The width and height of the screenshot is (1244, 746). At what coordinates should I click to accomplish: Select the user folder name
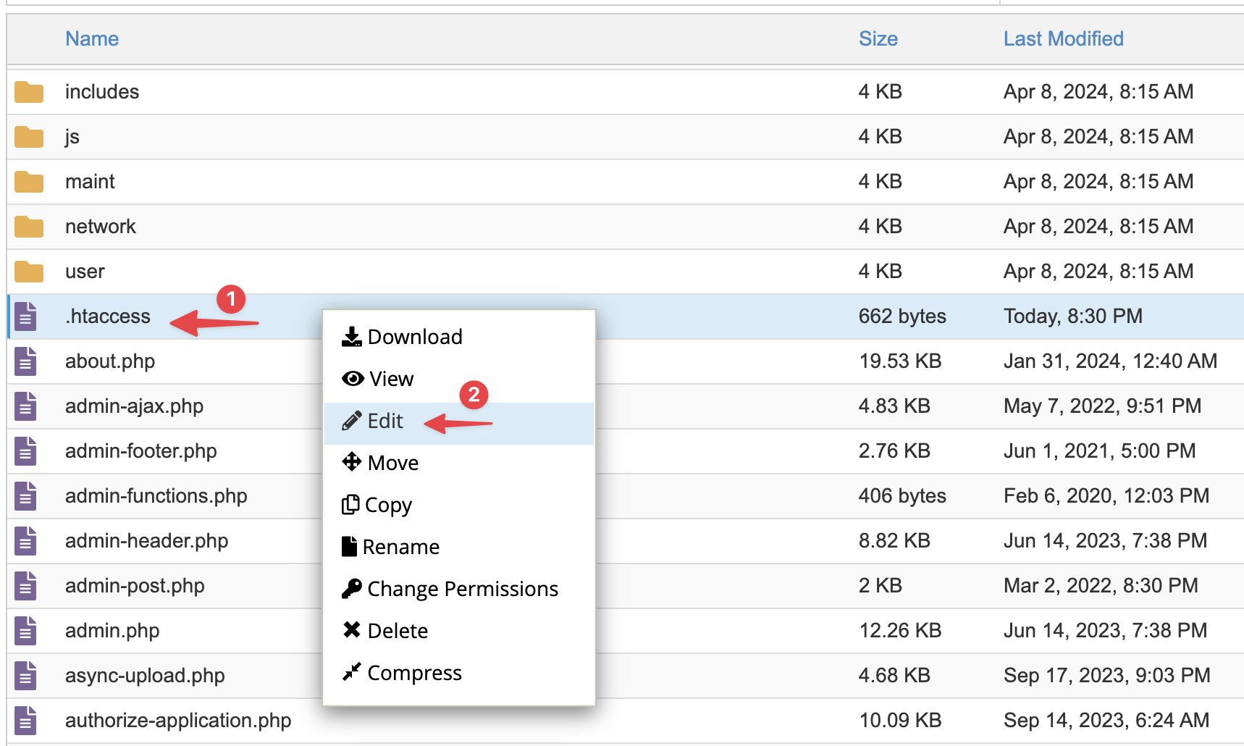tap(85, 272)
